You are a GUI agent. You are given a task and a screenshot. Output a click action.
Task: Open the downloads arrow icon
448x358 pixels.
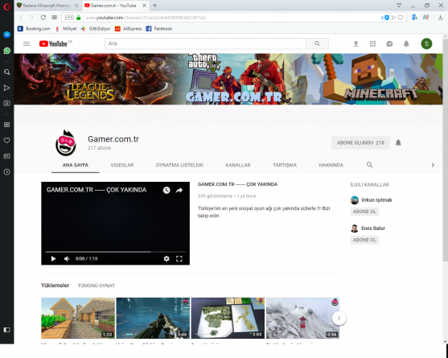(x=440, y=18)
